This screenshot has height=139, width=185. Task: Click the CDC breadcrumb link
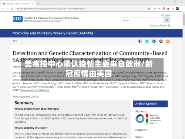(x=14, y=41)
